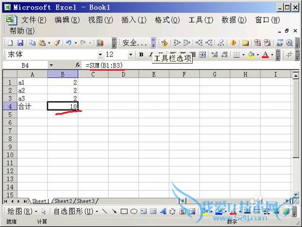The image size is (302, 227).
Task: Click the Chart Wizard icon
Action: coord(100,43)
